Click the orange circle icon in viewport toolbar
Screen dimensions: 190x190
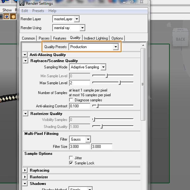click(13, 16)
